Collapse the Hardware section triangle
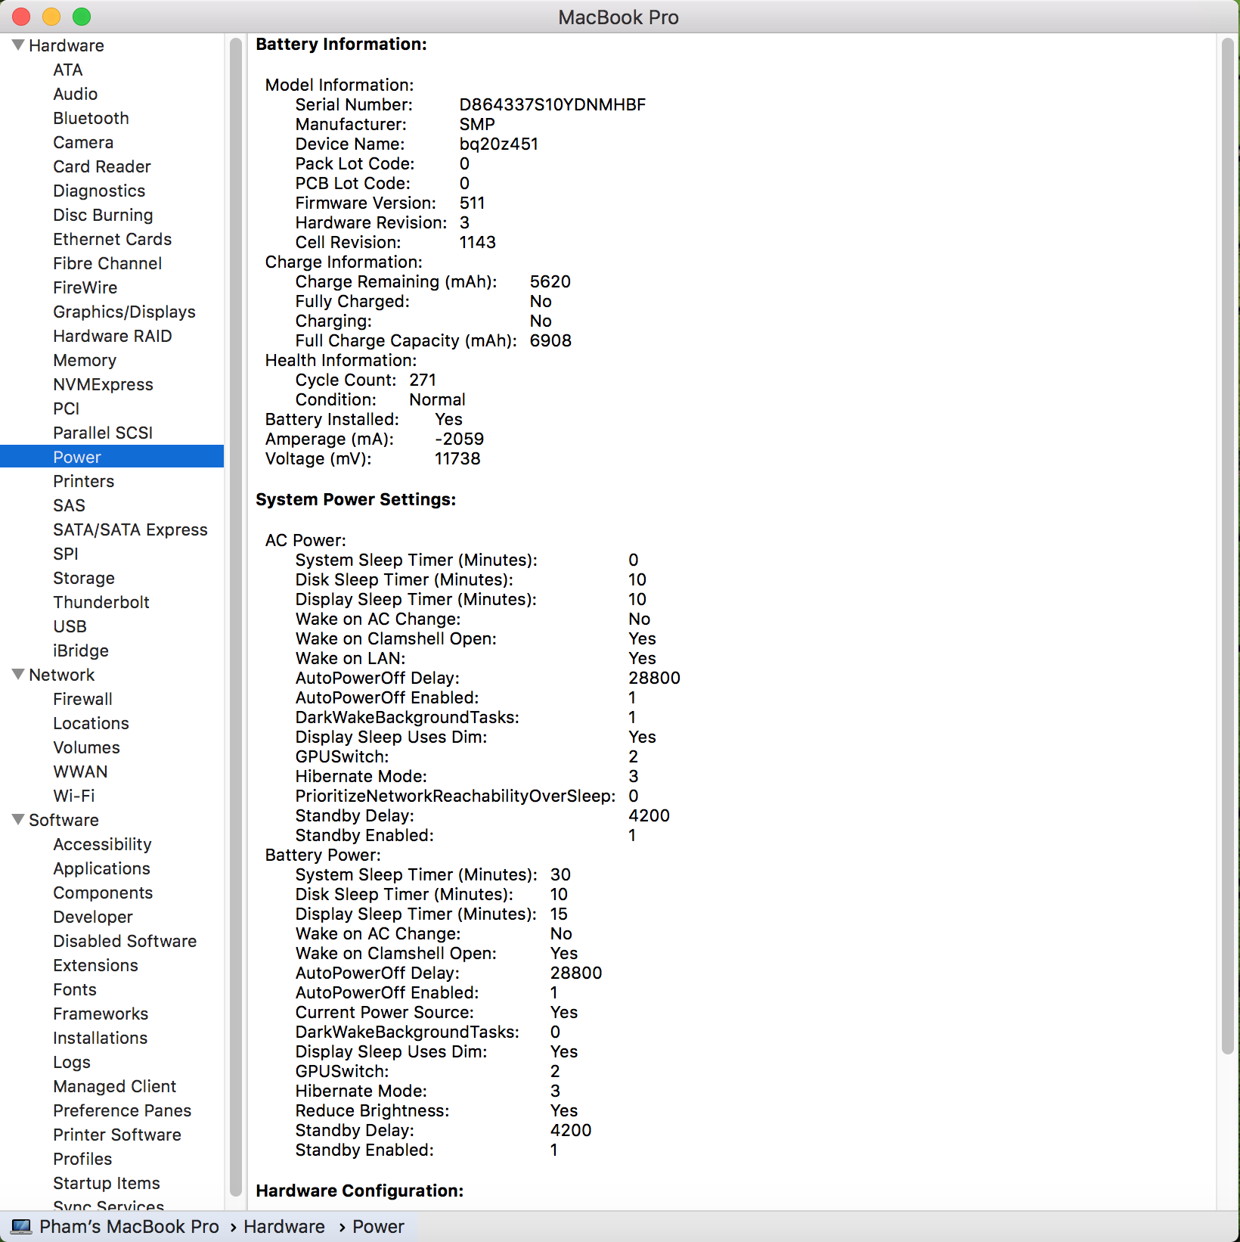Image resolution: width=1240 pixels, height=1242 pixels. 18,45
